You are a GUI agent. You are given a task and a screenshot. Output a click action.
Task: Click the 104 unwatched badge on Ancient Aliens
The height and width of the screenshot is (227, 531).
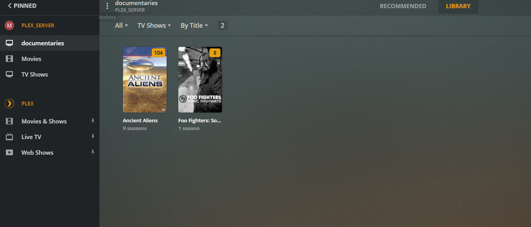pos(159,53)
